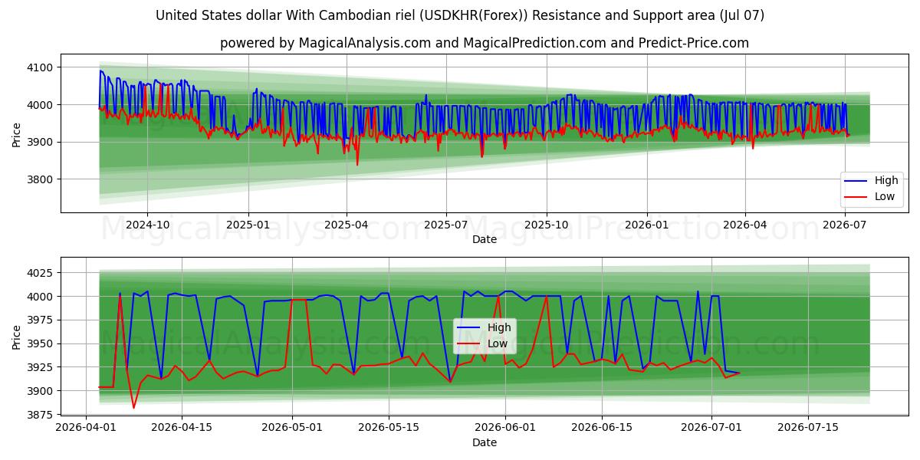Screen dimensions: 920x460
Task: Click the 'Date' axis label under top chart
Action: coord(485,240)
